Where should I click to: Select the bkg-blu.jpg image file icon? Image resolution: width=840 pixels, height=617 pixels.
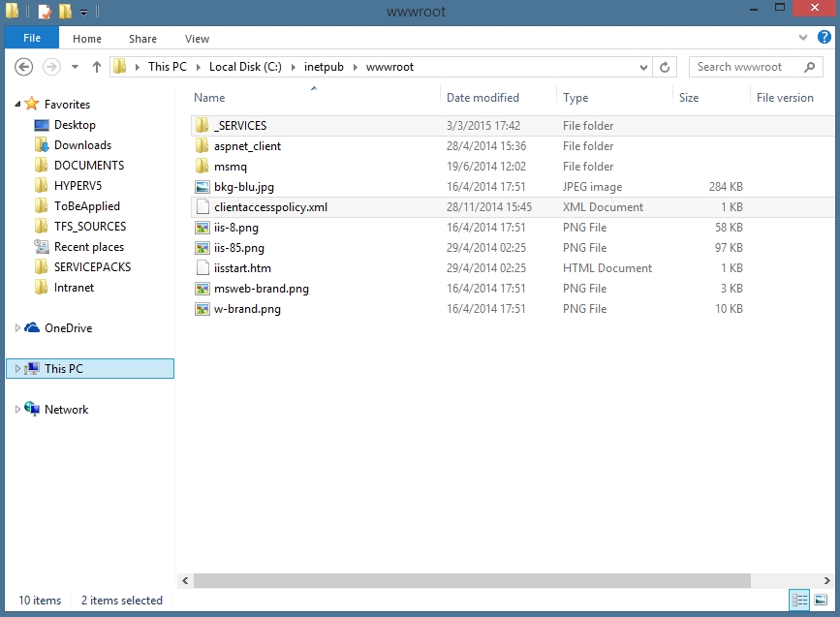pos(202,187)
